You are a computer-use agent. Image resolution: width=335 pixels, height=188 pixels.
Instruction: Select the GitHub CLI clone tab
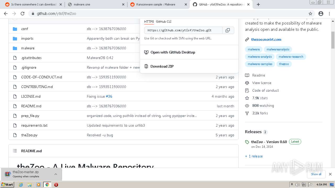pos(164,22)
